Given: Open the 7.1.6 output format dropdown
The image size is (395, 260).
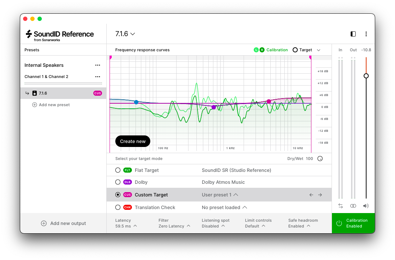Looking at the screenshot, I should coord(125,34).
